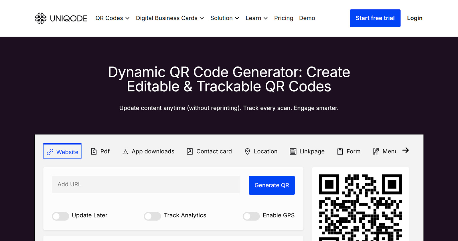The image size is (458, 241).
Task: Select the Website tab
Action: pyautogui.click(x=62, y=152)
